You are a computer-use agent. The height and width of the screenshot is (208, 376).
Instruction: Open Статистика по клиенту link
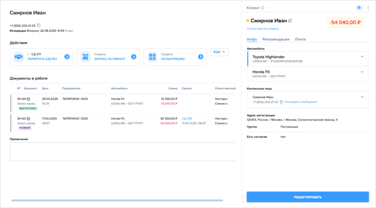coord(263,28)
